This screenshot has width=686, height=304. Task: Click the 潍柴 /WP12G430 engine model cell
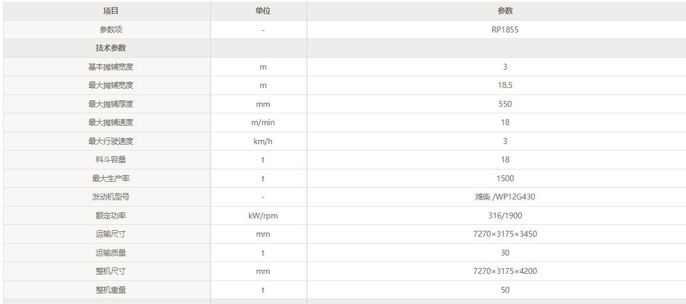504,197
